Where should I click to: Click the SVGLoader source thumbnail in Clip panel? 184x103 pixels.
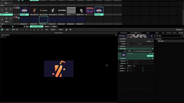coord(124,55)
